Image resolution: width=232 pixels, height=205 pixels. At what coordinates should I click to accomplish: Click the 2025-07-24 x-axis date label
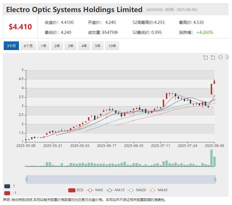(187, 146)
